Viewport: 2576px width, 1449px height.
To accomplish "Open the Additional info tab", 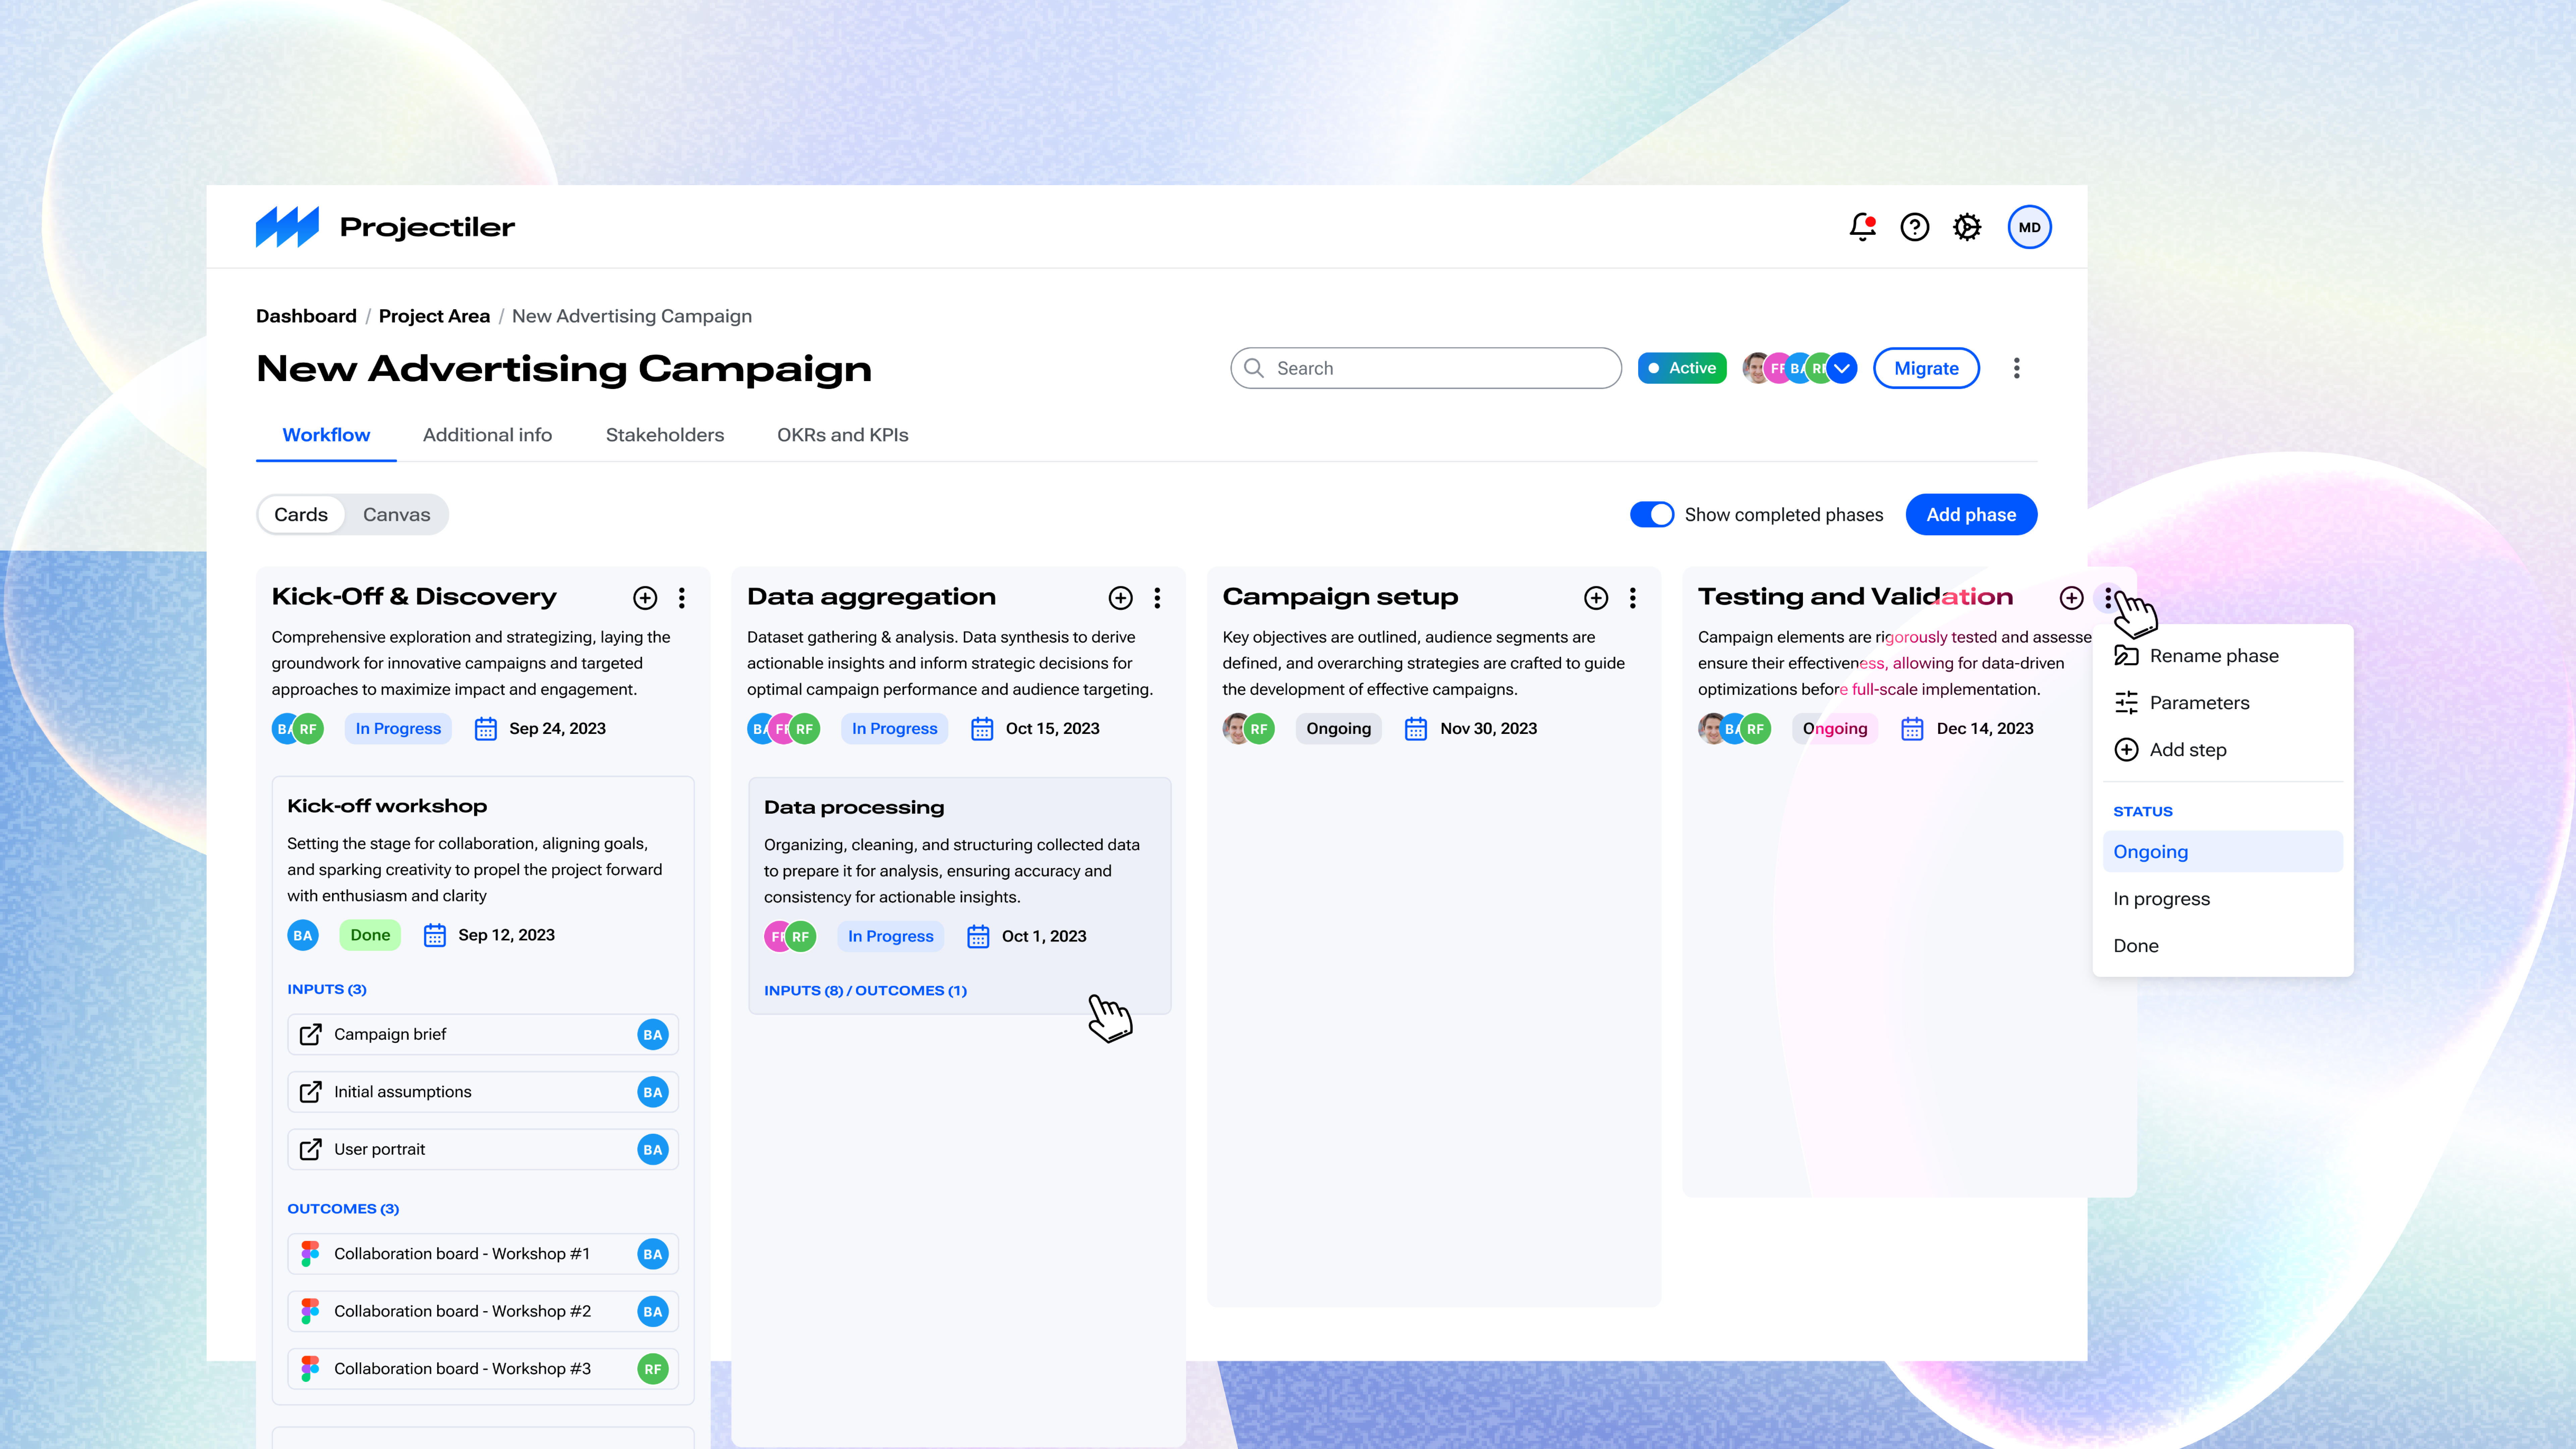I will click(487, 435).
